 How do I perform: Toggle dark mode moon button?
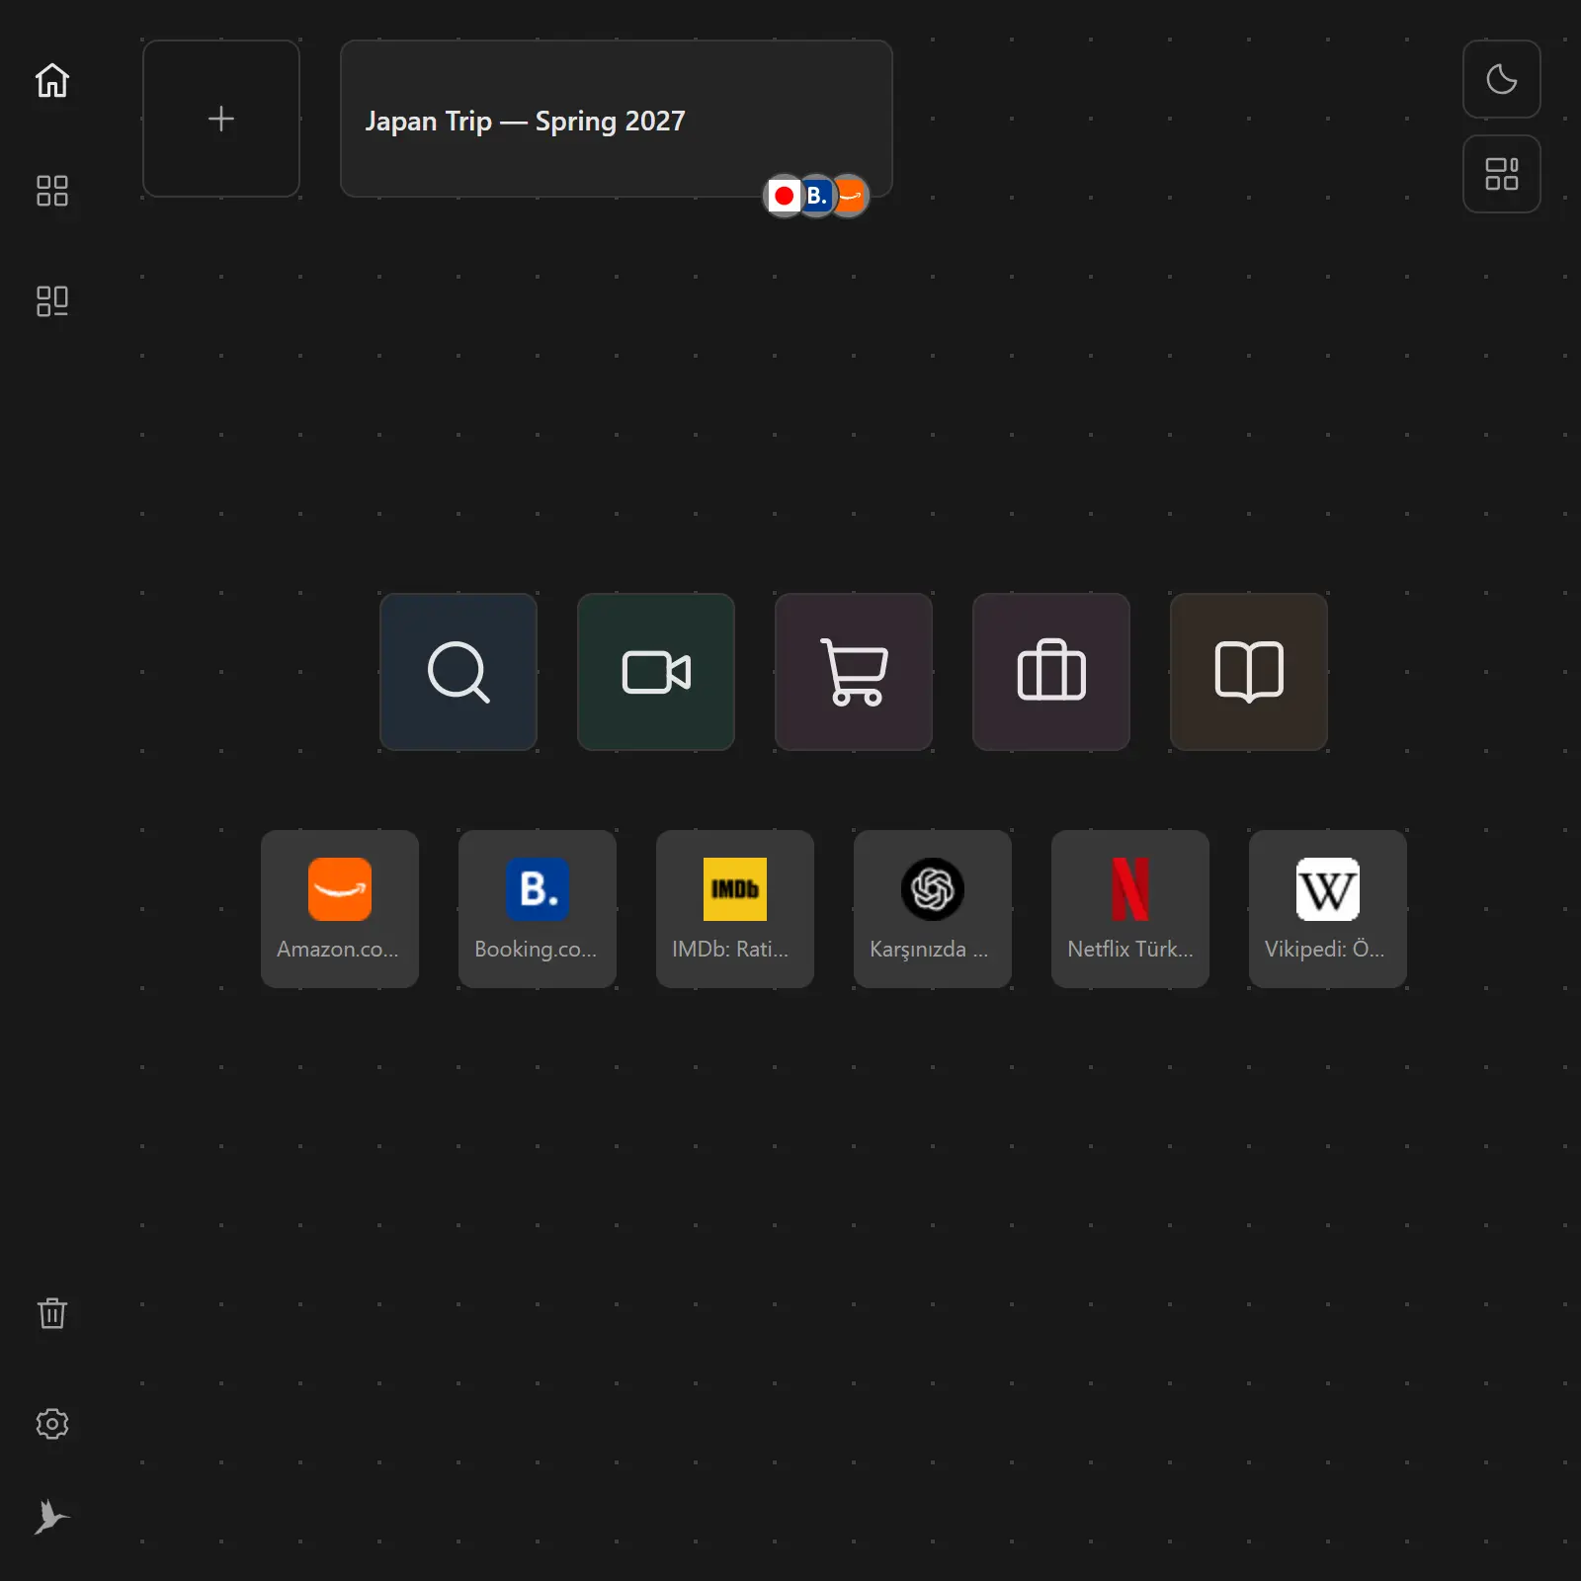(x=1502, y=79)
